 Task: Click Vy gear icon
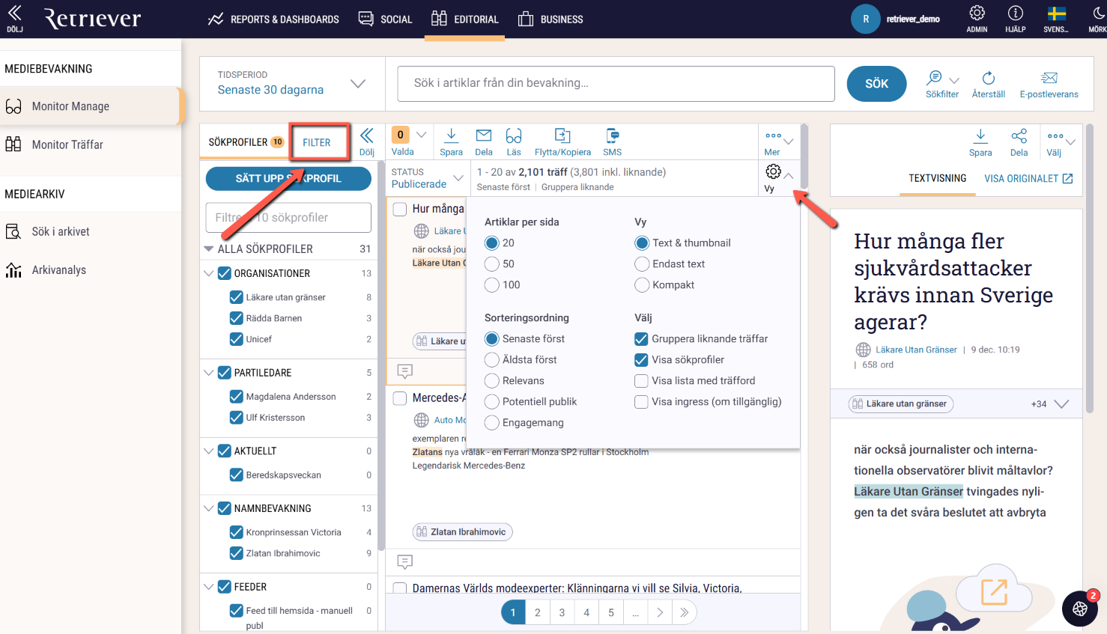tap(774, 171)
